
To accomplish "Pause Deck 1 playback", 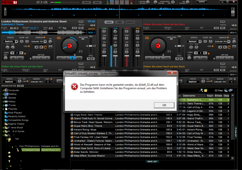I will pos(66,58).
